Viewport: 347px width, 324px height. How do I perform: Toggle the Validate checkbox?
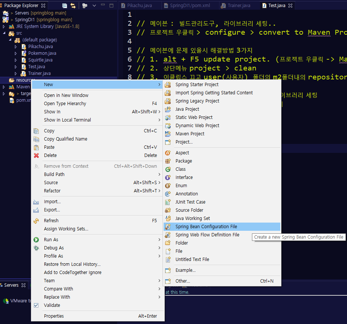36,305
